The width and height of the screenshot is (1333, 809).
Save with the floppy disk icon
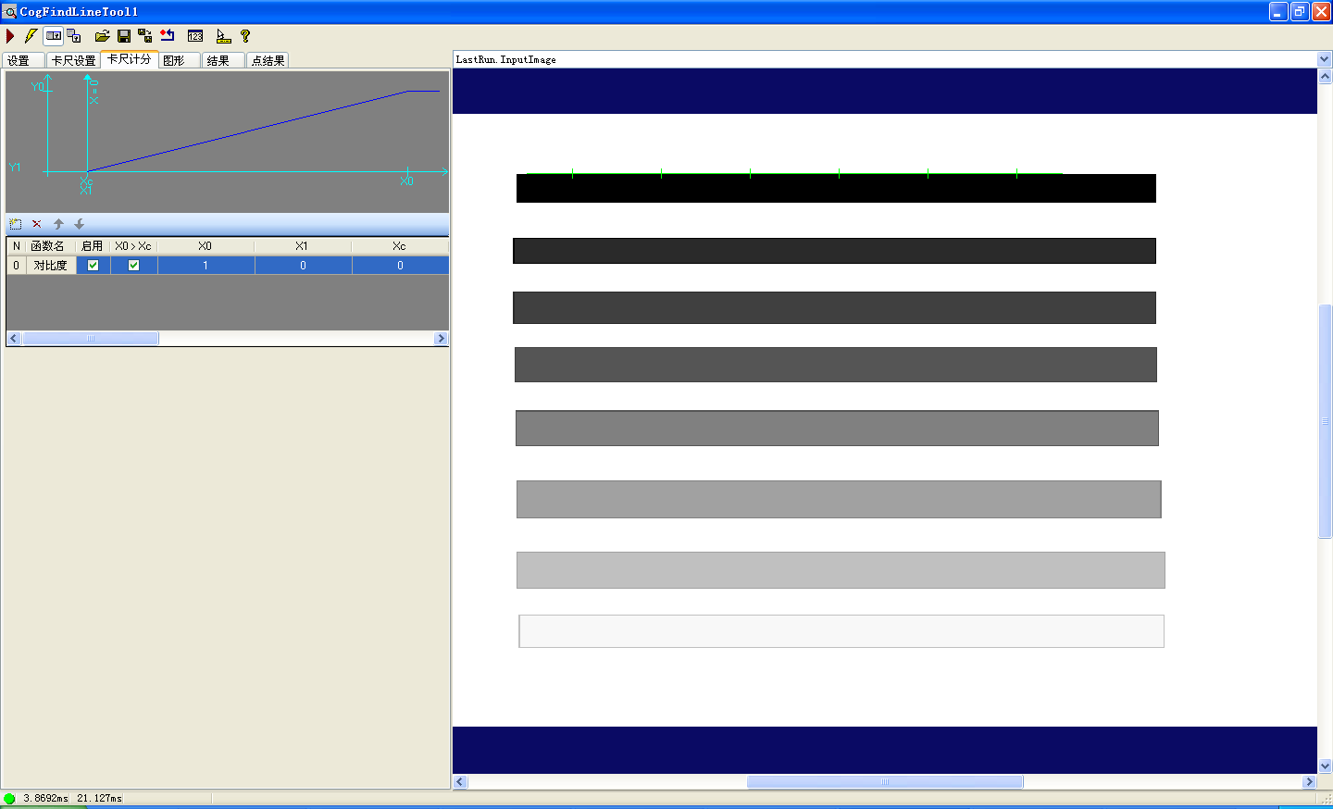click(124, 36)
